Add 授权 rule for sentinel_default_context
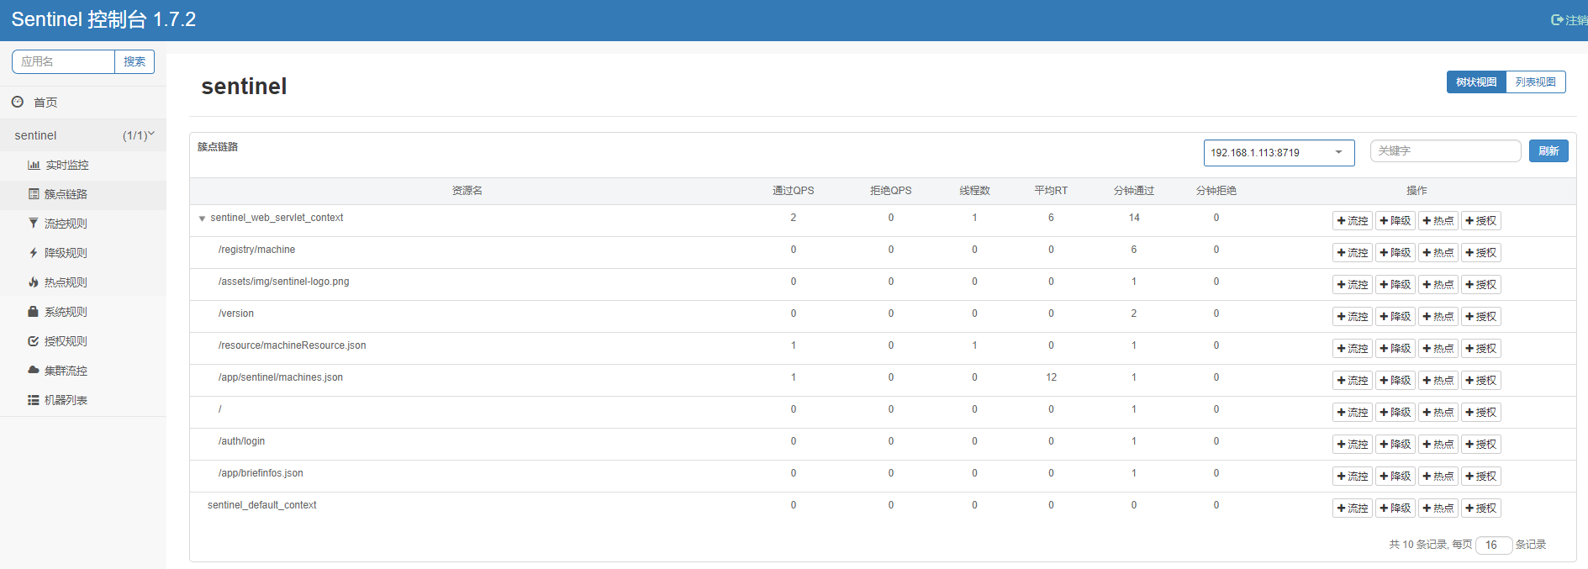 tap(1481, 508)
